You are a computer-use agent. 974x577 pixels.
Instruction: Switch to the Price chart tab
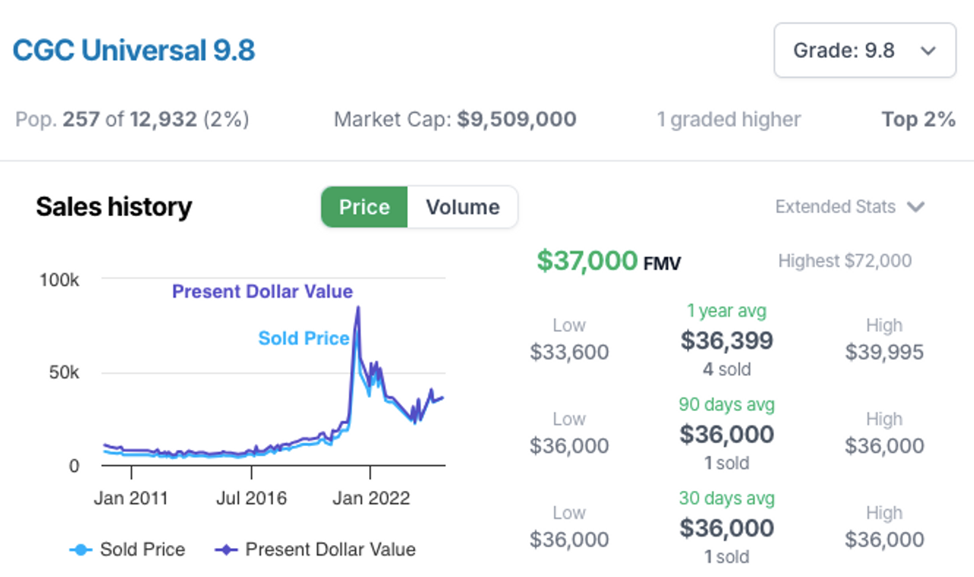coord(364,207)
